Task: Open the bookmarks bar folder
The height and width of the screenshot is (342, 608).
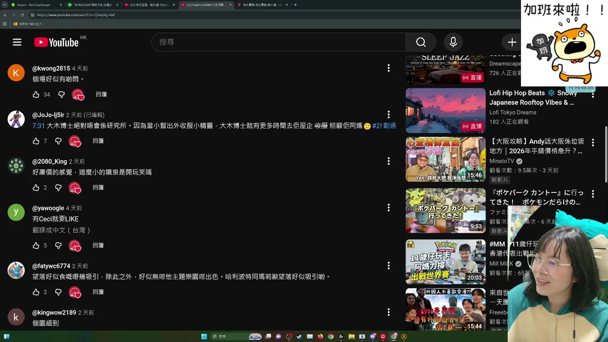Action: 28,24
